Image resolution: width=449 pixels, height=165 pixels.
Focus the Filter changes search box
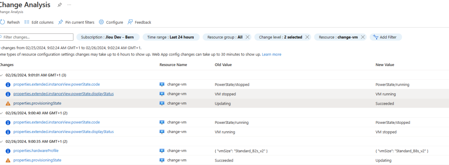point(37,37)
